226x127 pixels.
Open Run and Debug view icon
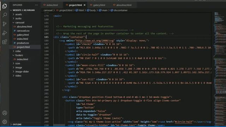pos(5,33)
